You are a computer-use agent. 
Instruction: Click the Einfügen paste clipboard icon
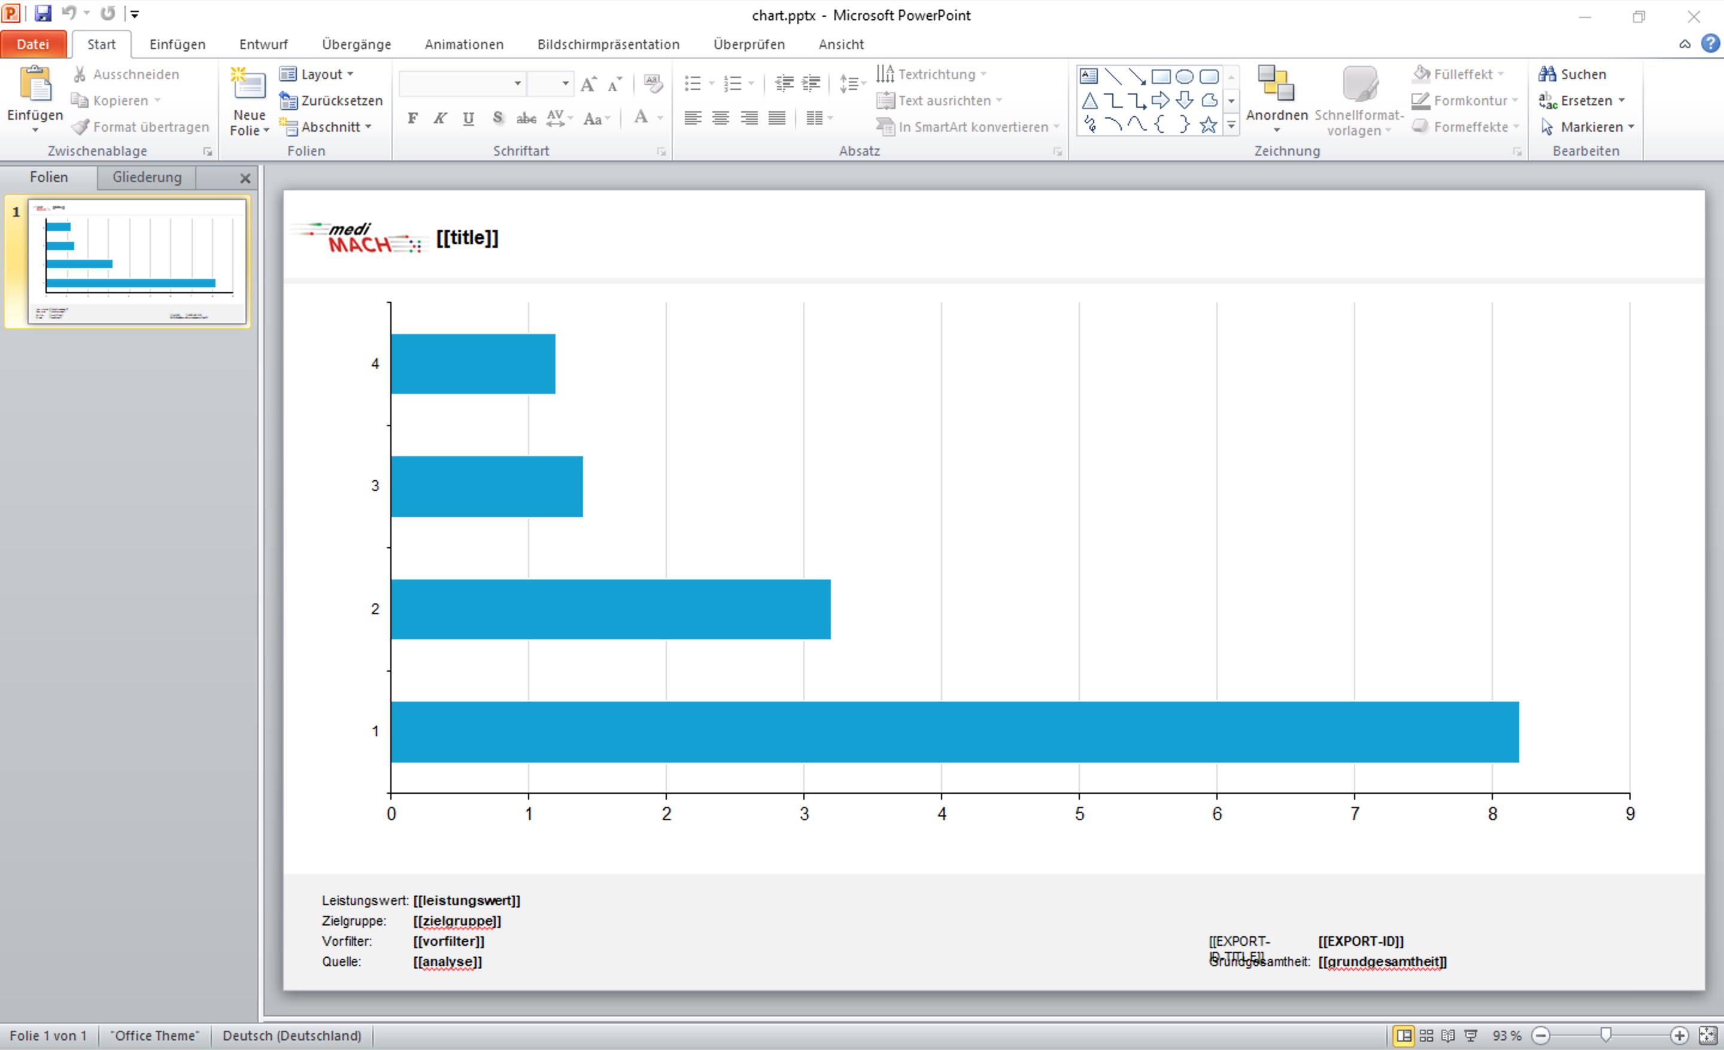coord(35,84)
